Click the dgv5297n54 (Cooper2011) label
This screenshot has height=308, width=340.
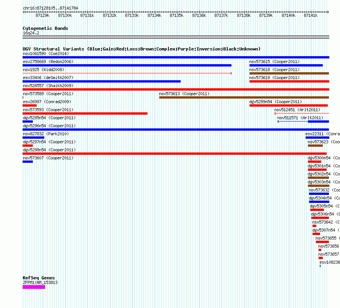(49, 142)
